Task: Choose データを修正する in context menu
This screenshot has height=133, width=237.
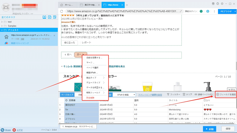Action: 95,88
